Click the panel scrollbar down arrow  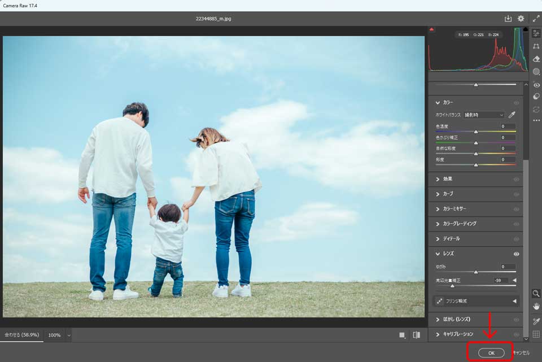coord(526,339)
